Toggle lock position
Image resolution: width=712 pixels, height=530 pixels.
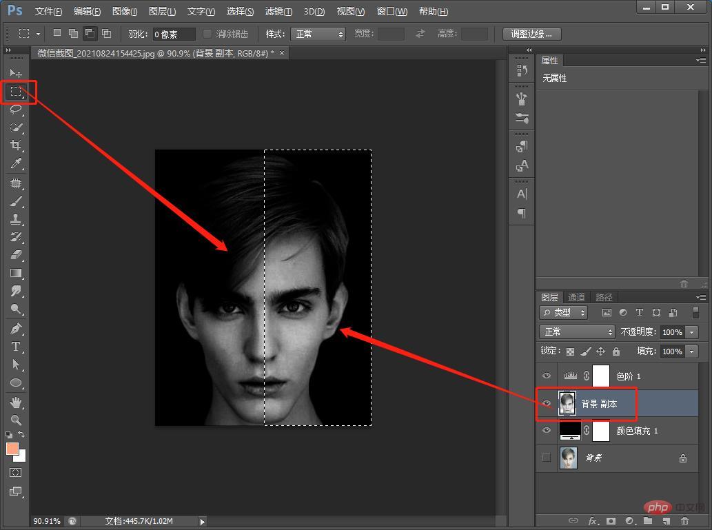(x=601, y=351)
